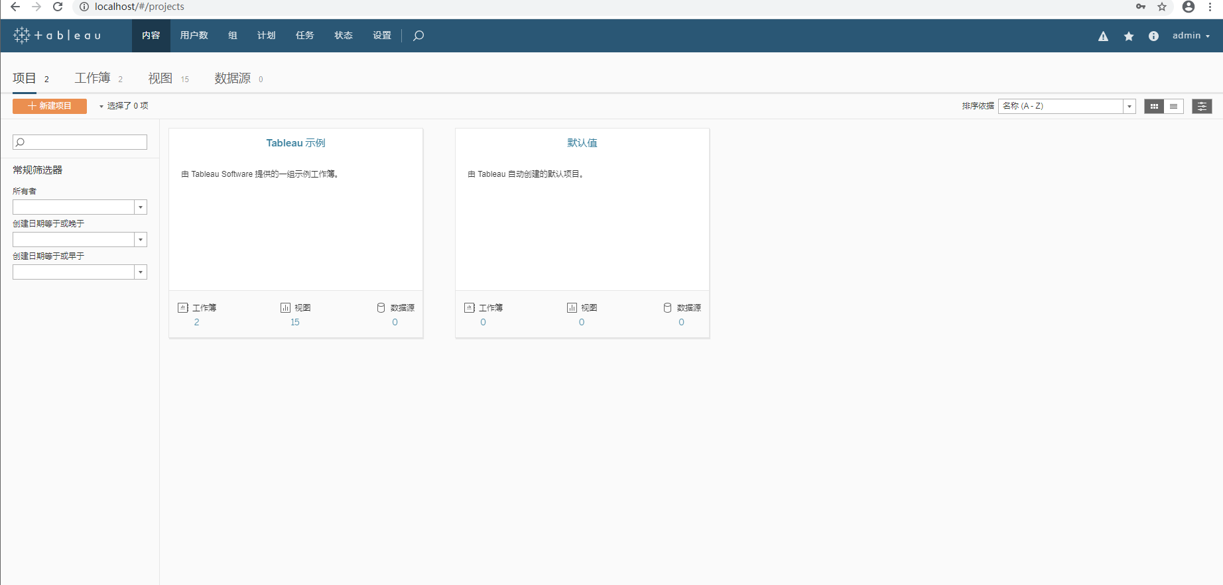Open the browser profile icon
Viewport: 1223px width, 585px height.
(x=1189, y=7)
